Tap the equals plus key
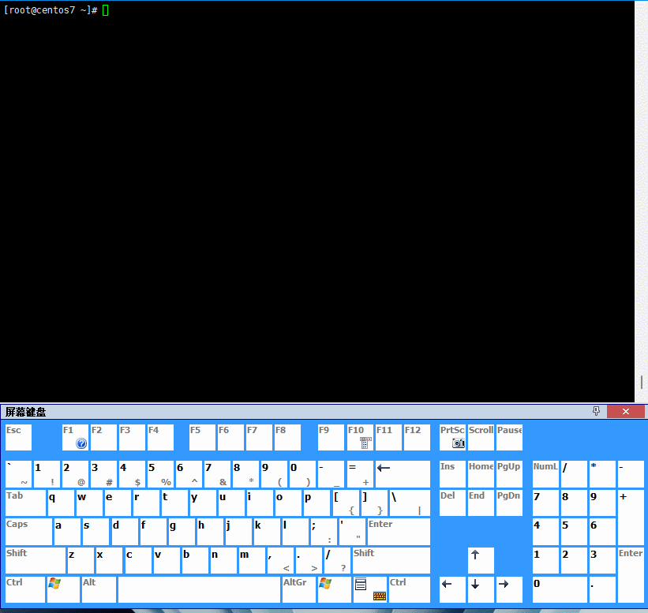Screen dimensions: 648x613 (360, 474)
